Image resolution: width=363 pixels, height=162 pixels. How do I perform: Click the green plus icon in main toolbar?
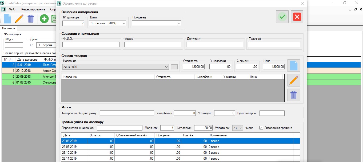[44, 19]
